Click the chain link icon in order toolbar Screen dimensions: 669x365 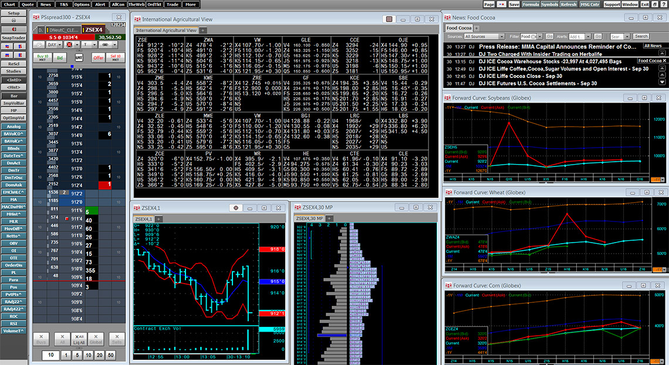106,44
